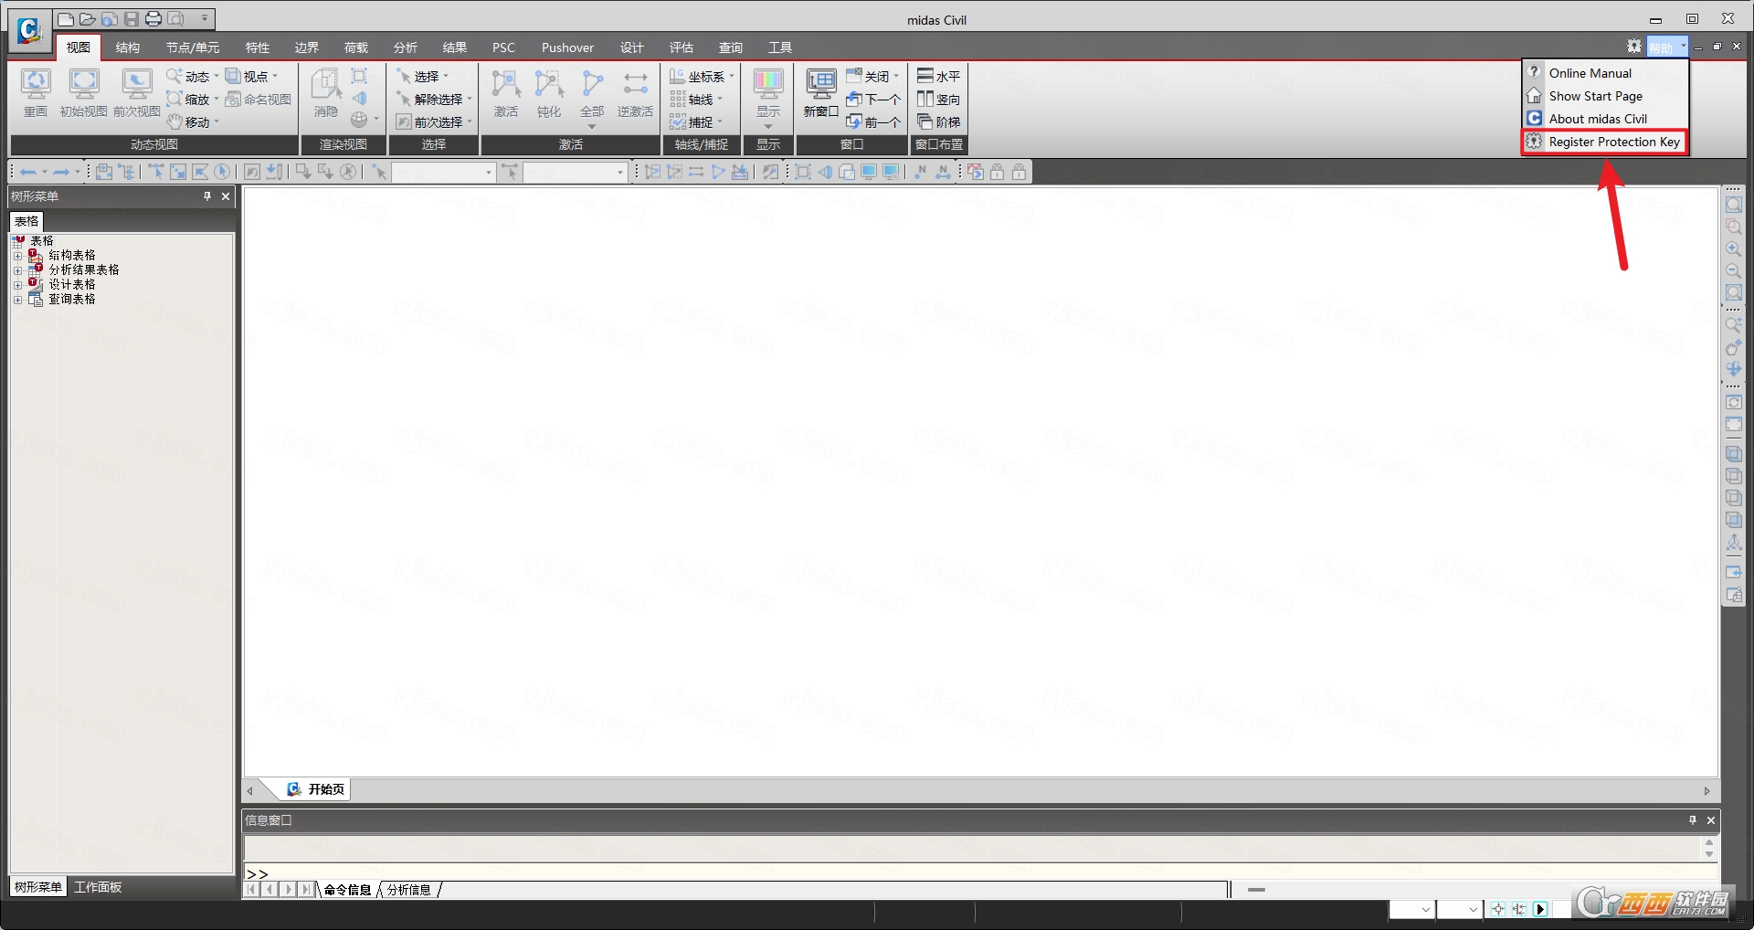The width and height of the screenshot is (1754, 930).
Task: Arrange windows with 阶梯 cascade
Action: pos(939,122)
